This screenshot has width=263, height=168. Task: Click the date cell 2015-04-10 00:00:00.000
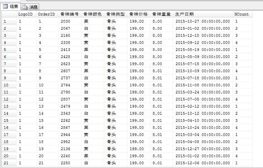(x=203, y=120)
